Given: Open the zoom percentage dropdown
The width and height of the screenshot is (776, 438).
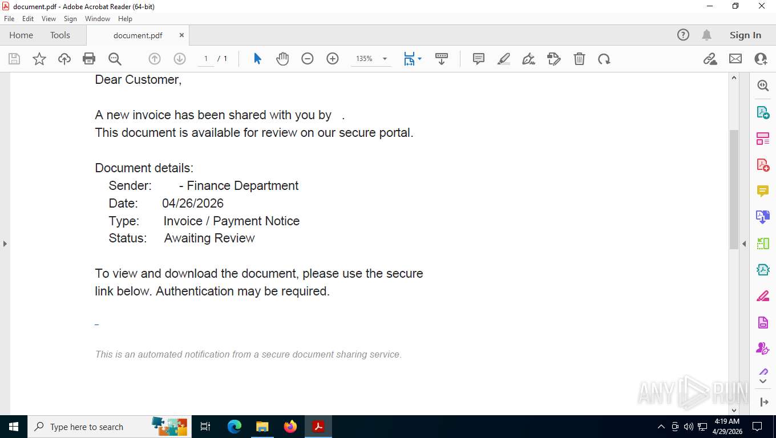Looking at the screenshot, I should [x=385, y=59].
